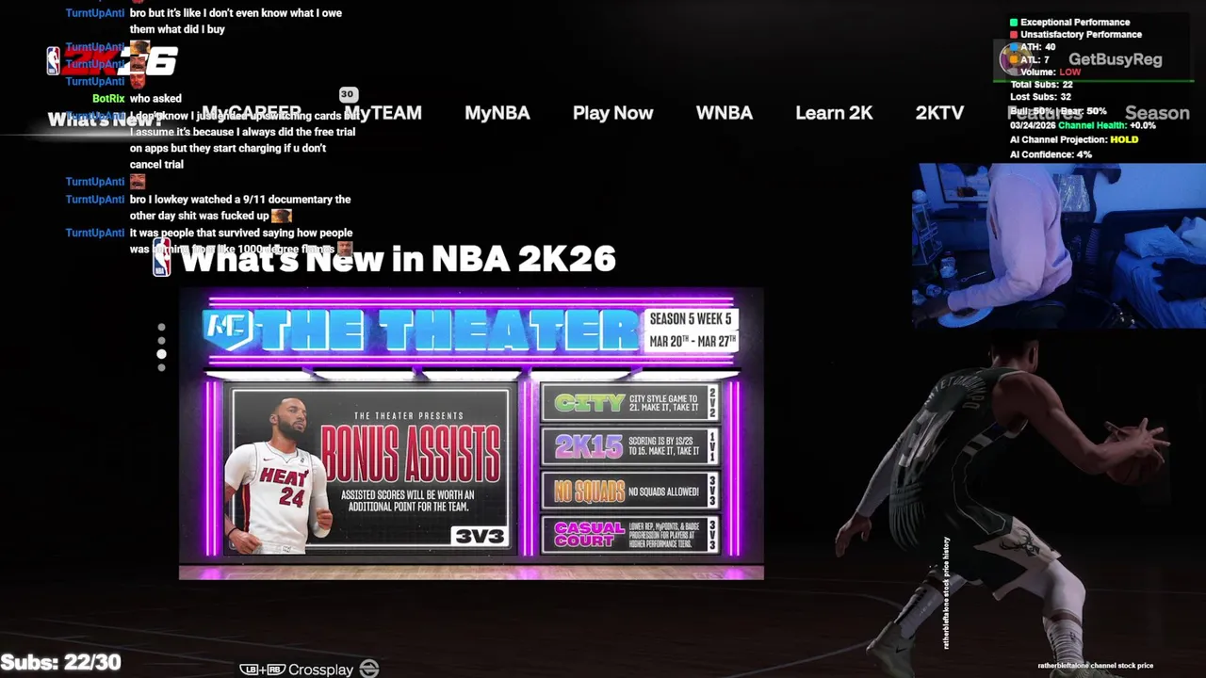Open The Theater banner
This screenshot has height=678, width=1206.
tap(471, 433)
